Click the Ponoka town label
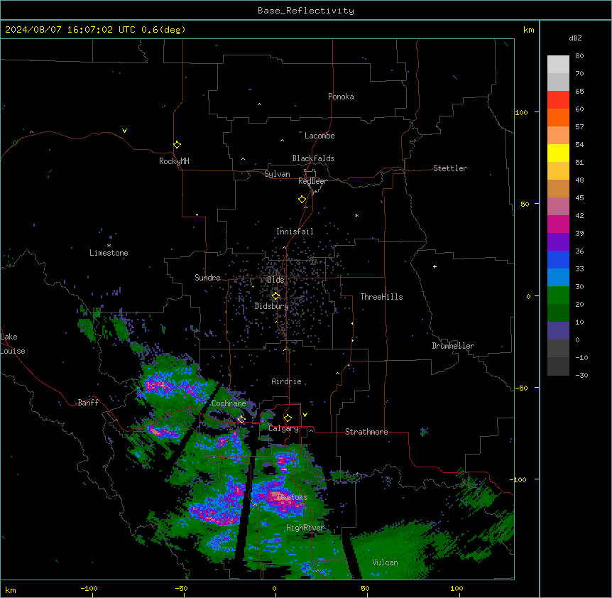This screenshot has width=612, height=598. tap(341, 97)
